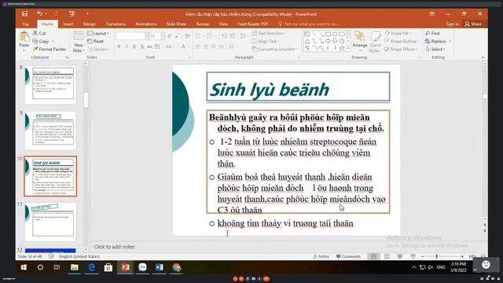The image size is (503, 283).
Task: Toggle bold formatting
Action: [x=119, y=47]
